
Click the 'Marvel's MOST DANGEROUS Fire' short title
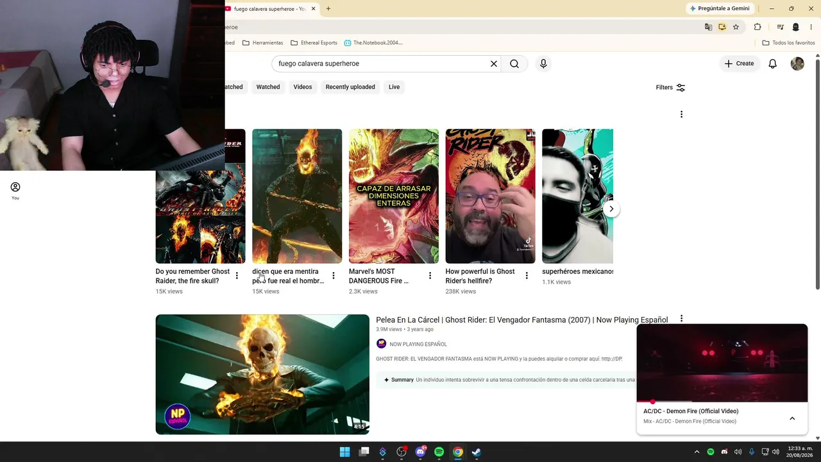point(379,276)
